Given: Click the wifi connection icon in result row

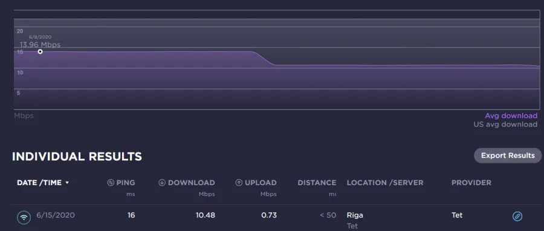Looking at the screenshot, I should [x=24, y=218].
